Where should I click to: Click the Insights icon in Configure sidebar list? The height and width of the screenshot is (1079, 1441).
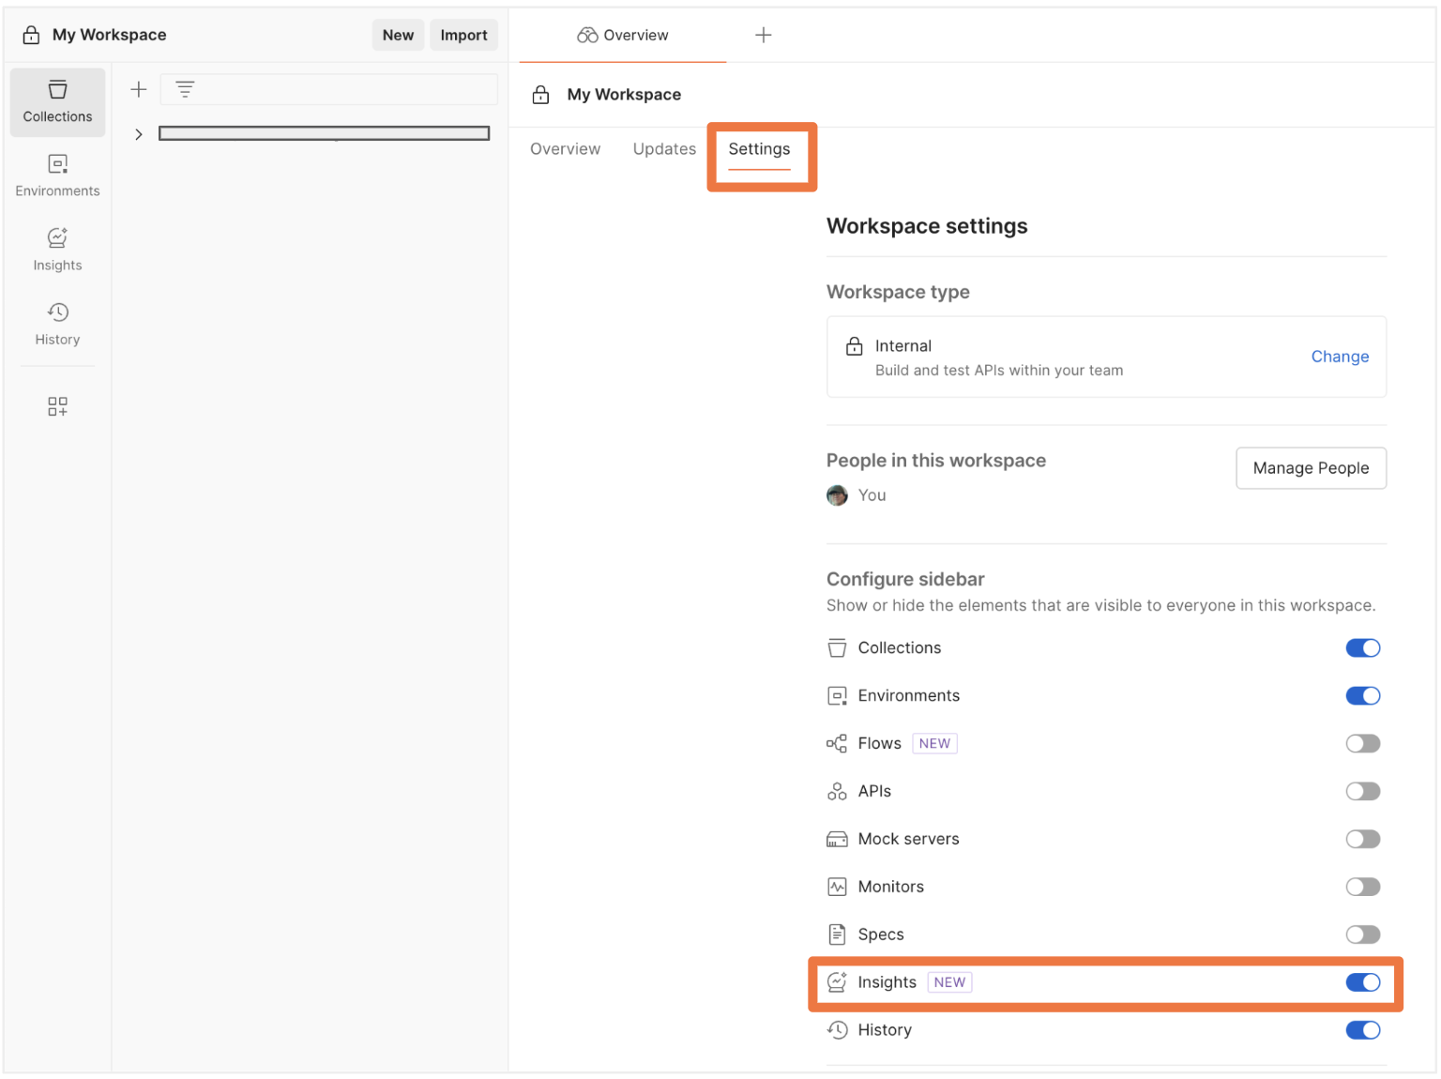click(x=837, y=982)
